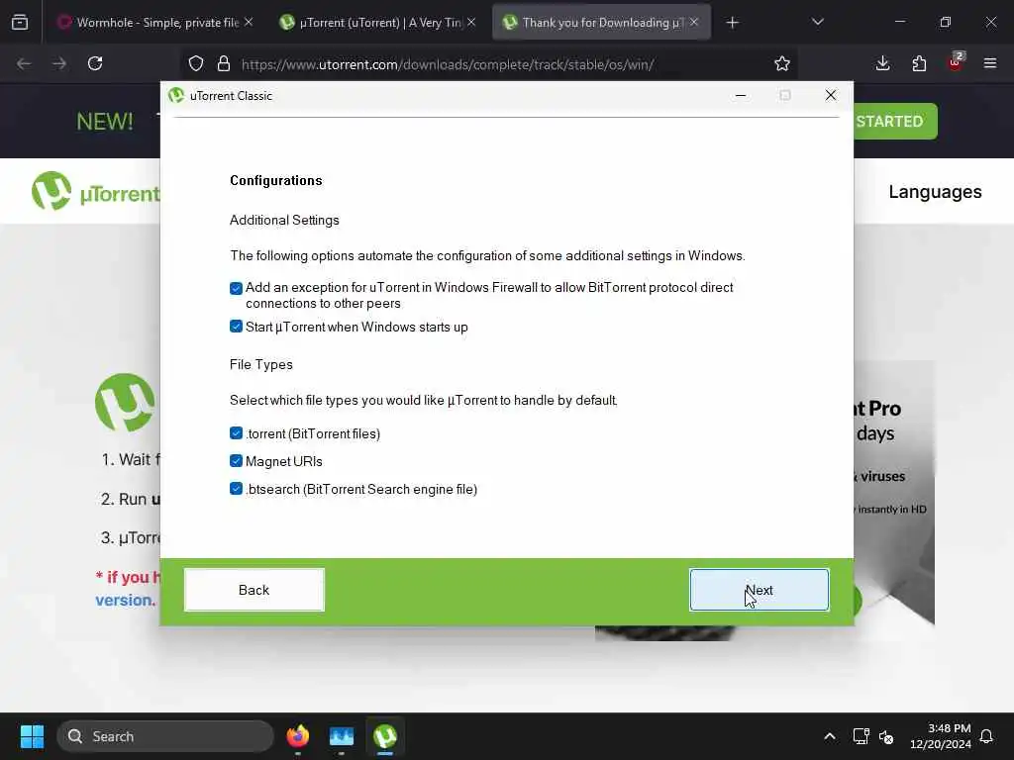Click the µTorrent logo on the webpage

click(96, 191)
